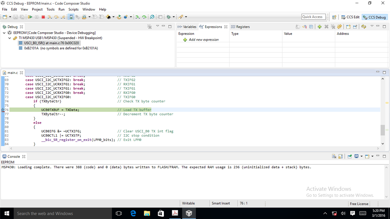This screenshot has height=219, width=390.
Task: Switch to the Registers tab
Action: tap(240, 27)
